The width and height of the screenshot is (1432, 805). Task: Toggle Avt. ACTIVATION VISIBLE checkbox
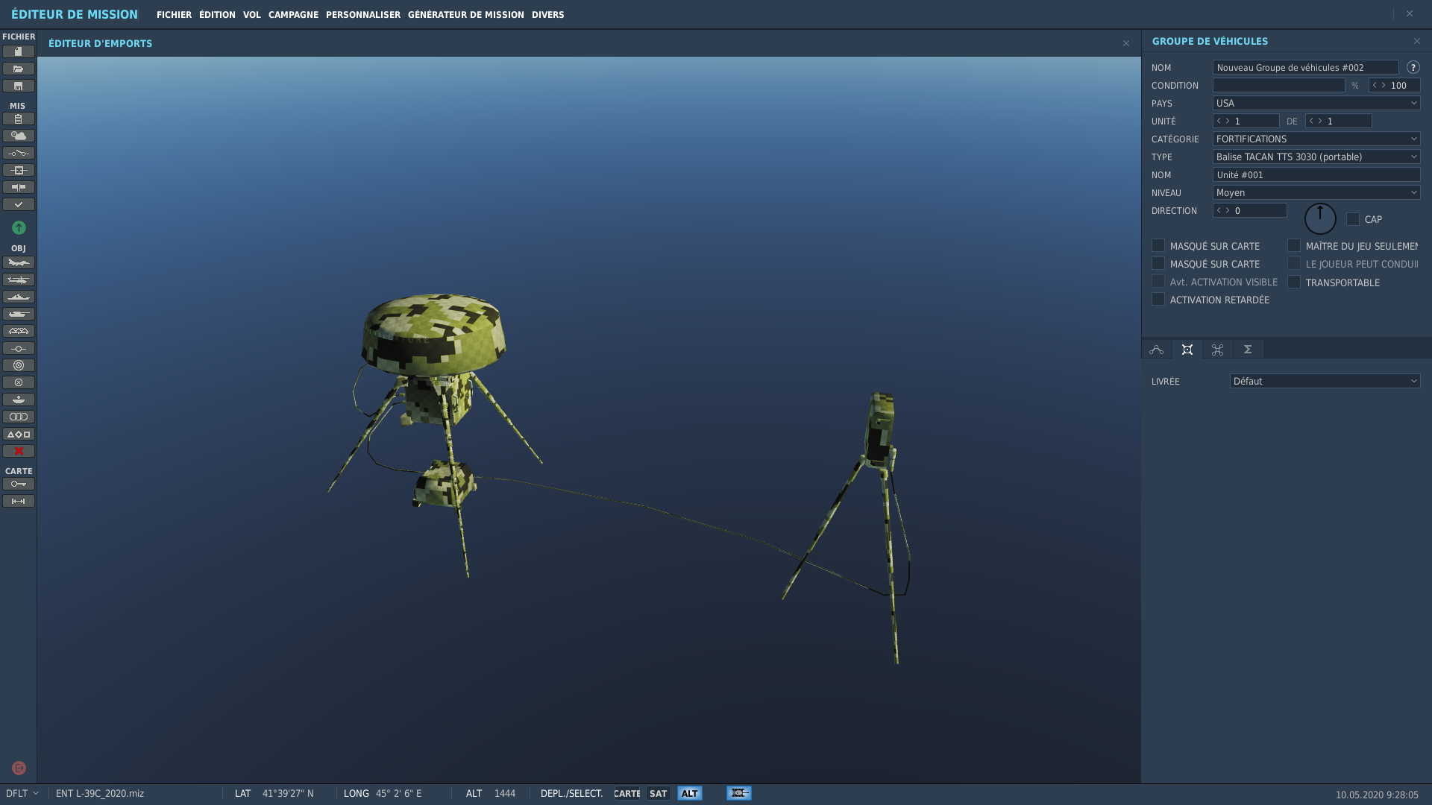1158,281
